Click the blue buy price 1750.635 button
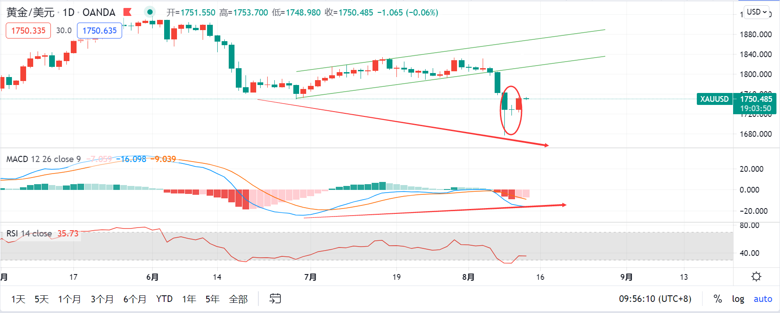Viewport: 780px width, 313px height. click(100, 31)
